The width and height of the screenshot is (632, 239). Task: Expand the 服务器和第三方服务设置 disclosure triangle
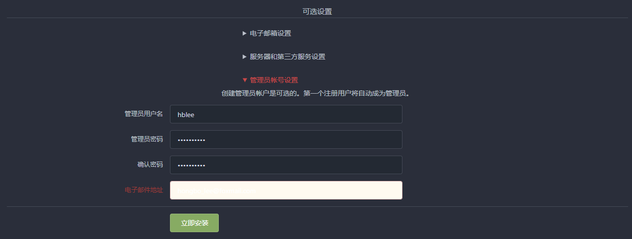click(245, 57)
